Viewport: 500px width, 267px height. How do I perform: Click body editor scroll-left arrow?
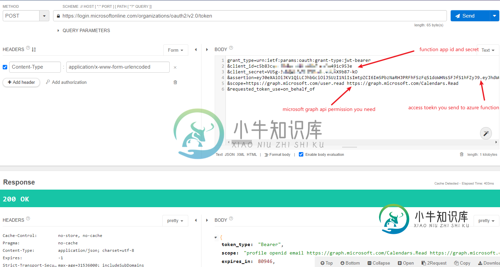[229, 142]
